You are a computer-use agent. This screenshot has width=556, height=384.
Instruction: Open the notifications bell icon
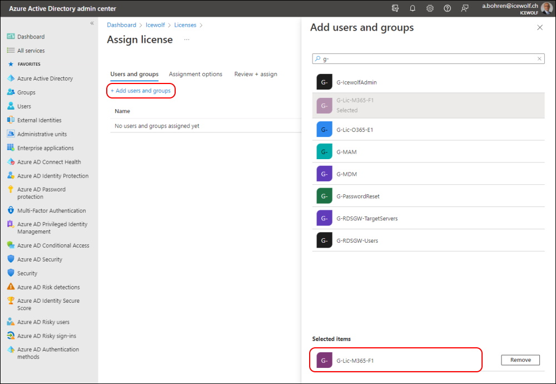[413, 8]
